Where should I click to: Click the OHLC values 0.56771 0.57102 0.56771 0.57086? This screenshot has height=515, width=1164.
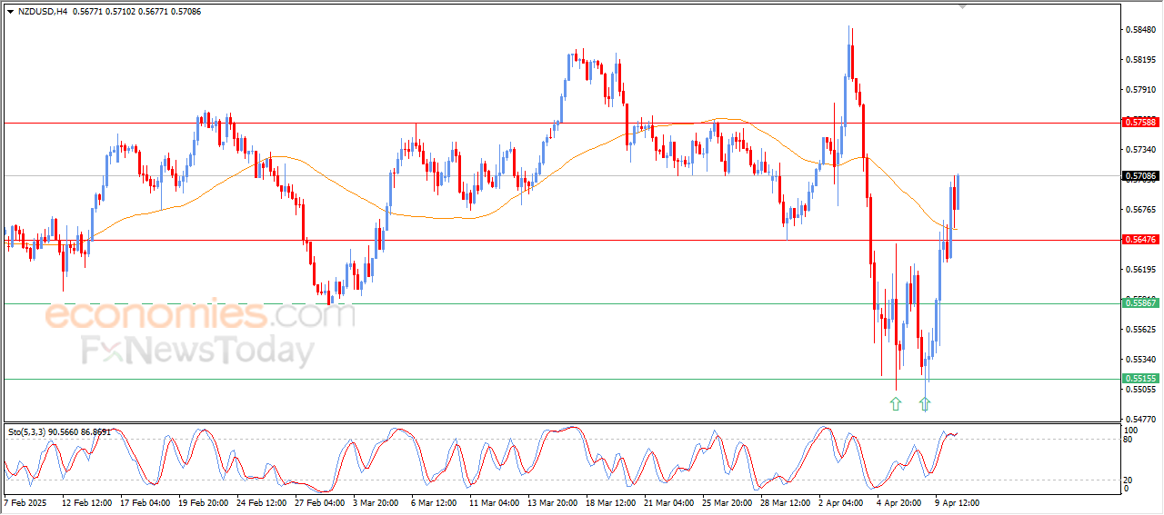point(138,12)
